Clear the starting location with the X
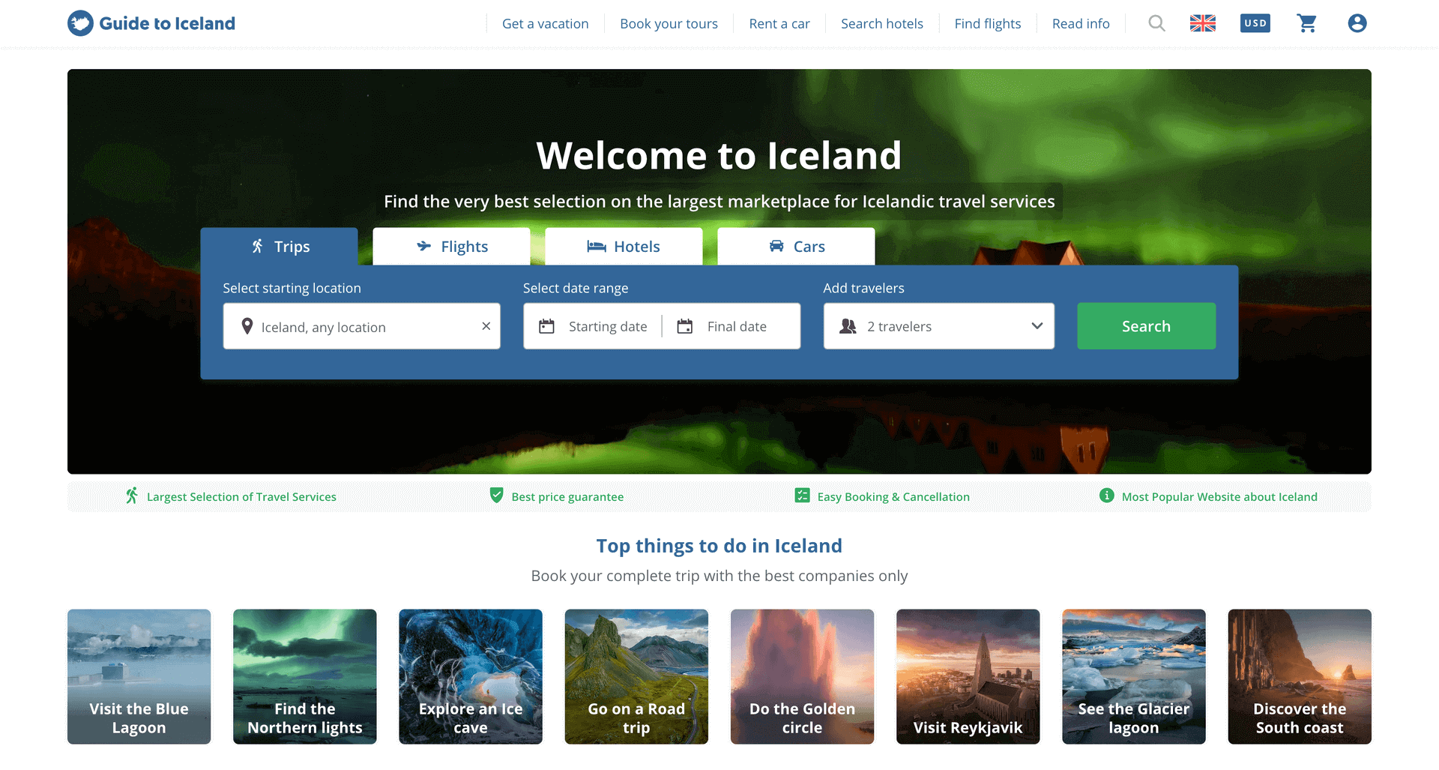Screen dimensions: 1439x770 pyautogui.click(x=486, y=326)
